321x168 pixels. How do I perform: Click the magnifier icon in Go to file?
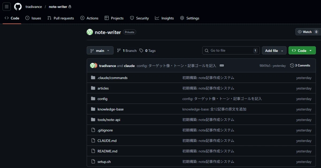coord(207,51)
